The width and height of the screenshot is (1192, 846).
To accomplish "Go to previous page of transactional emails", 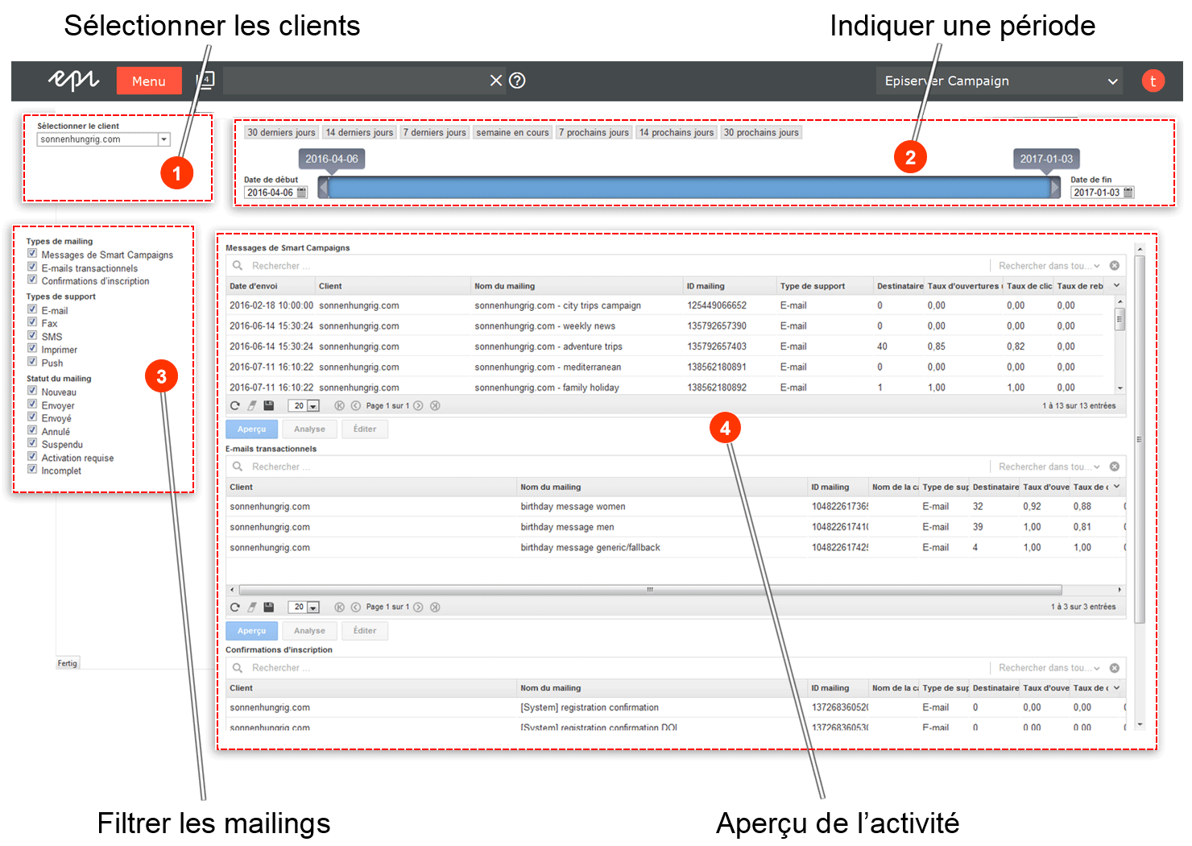I will 356,608.
